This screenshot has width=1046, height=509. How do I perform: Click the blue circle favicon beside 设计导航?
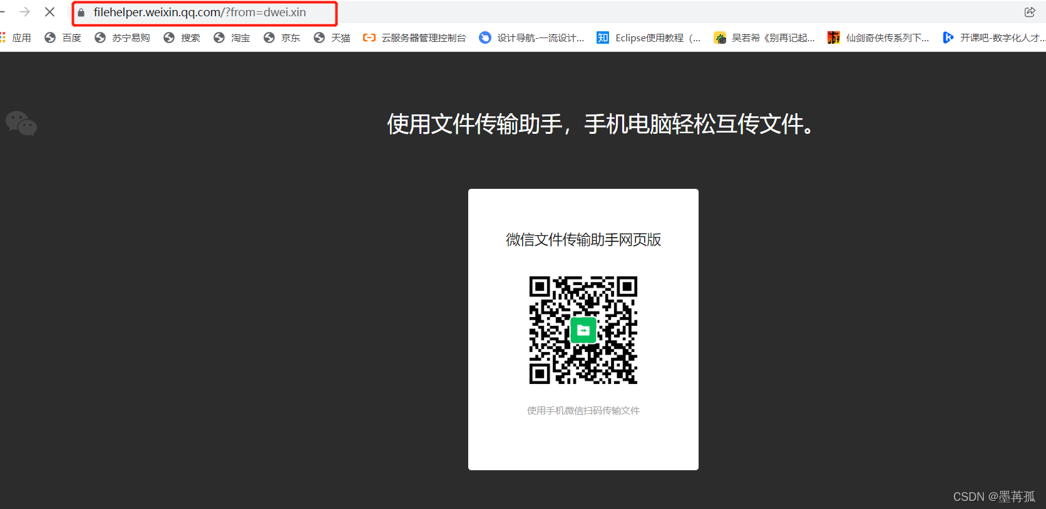point(485,38)
